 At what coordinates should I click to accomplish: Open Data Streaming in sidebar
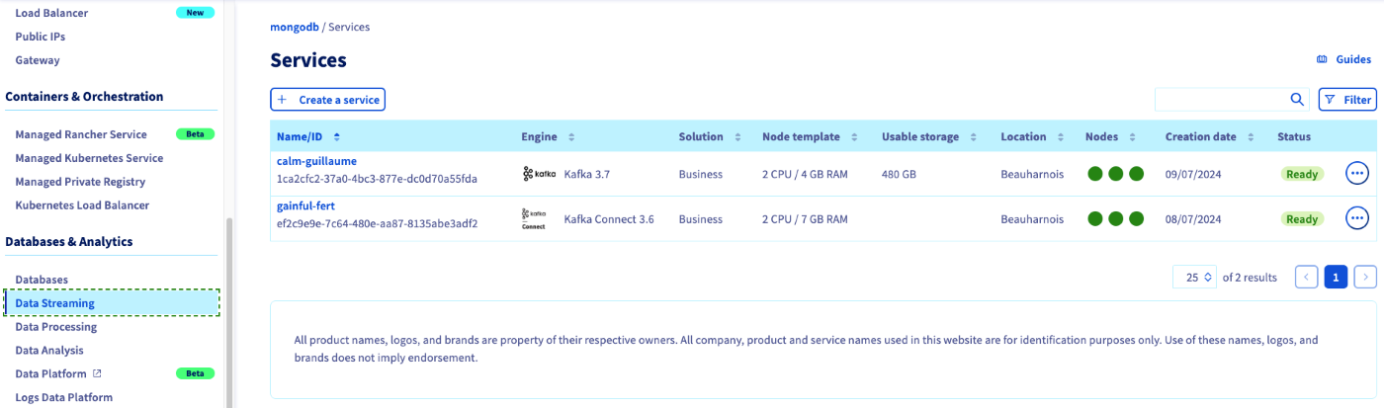[55, 303]
